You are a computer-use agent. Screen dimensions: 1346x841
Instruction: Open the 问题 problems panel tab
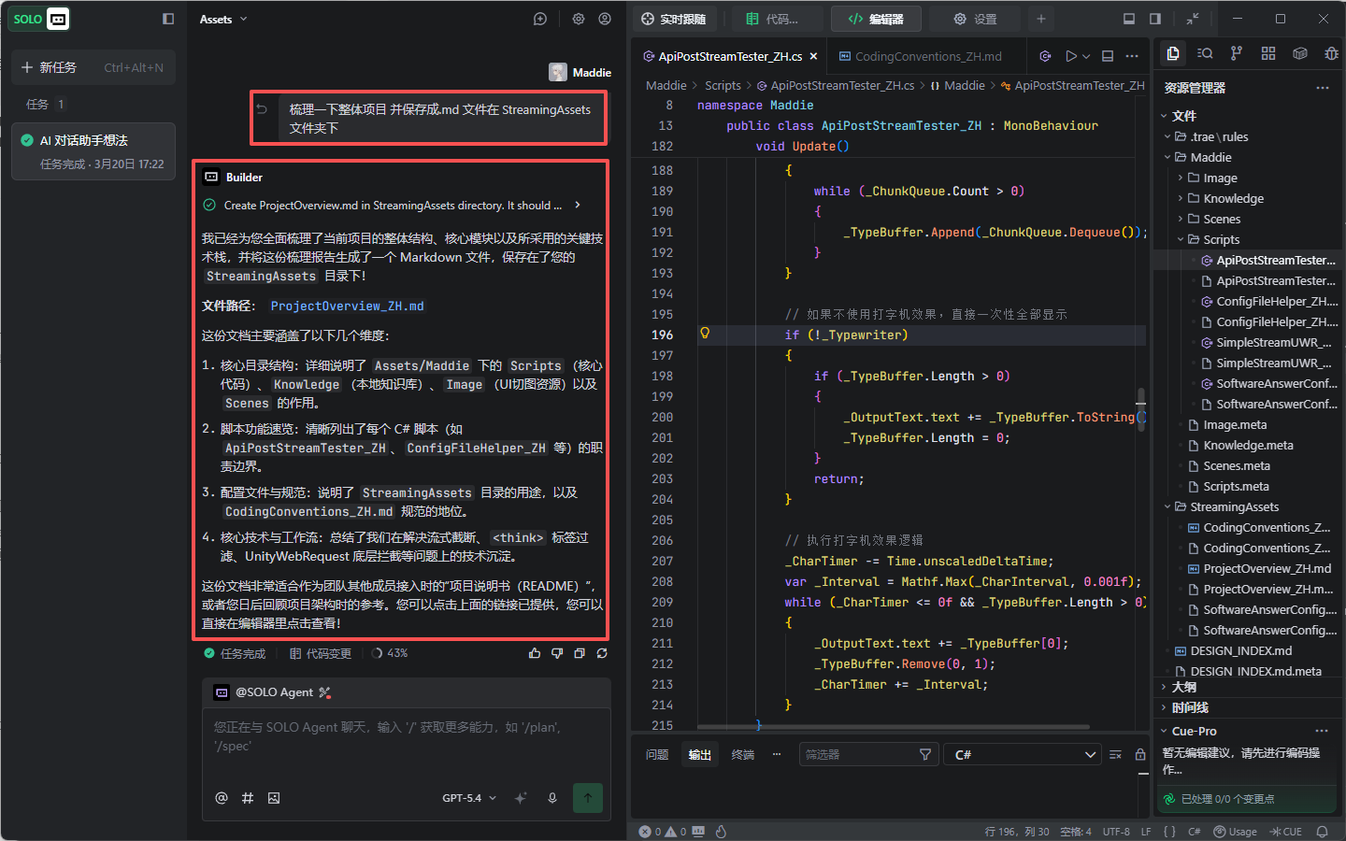657,754
